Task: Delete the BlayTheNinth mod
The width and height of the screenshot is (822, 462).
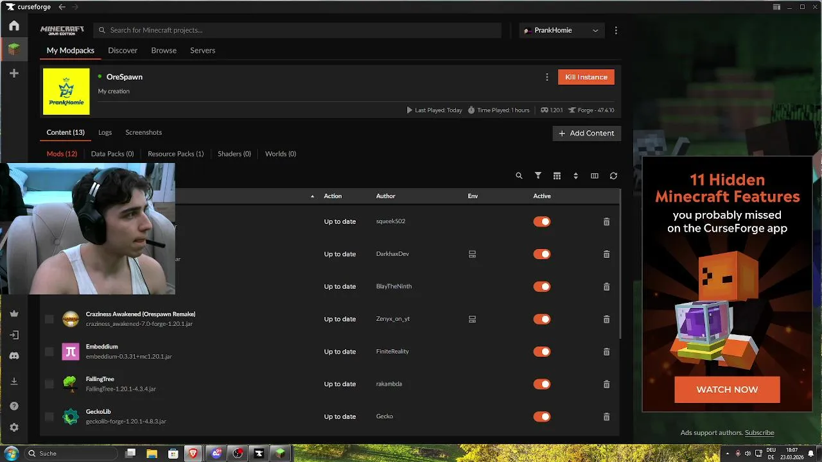Action: coord(606,287)
